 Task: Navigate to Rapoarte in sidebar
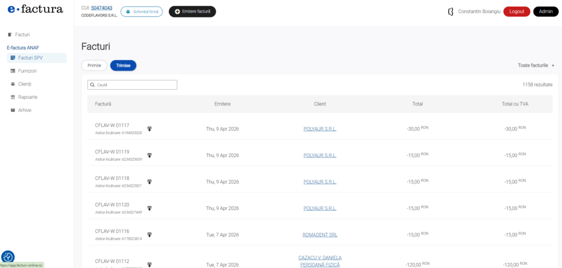coord(27,97)
